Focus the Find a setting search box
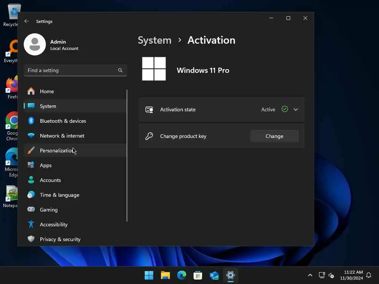Screen dimensions: 379x284 pos(76,70)
